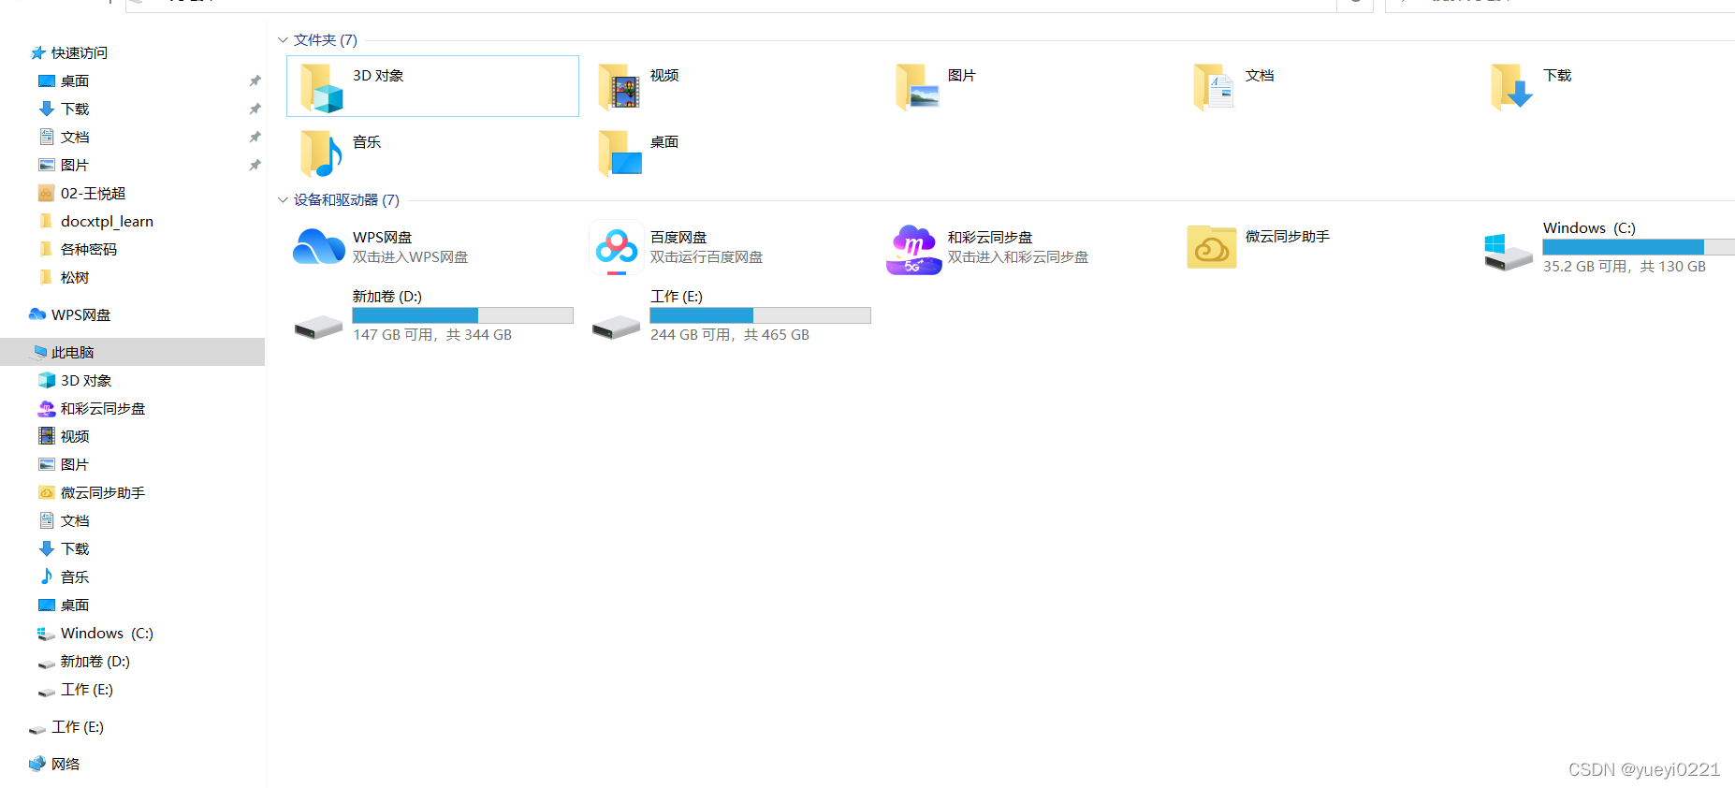Open the 音乐 folder in main pane

[x=322, y=153]
